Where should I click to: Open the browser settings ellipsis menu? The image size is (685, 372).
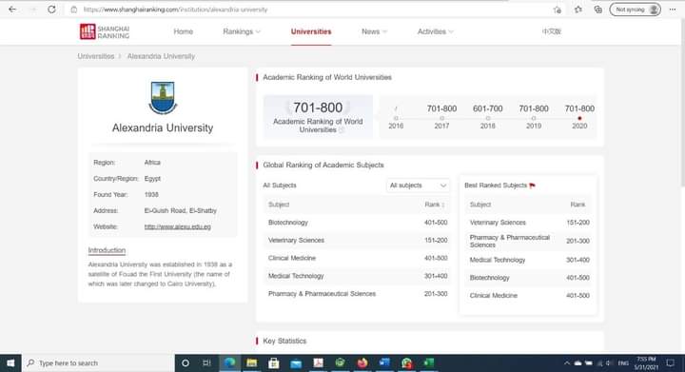[673, 10]
